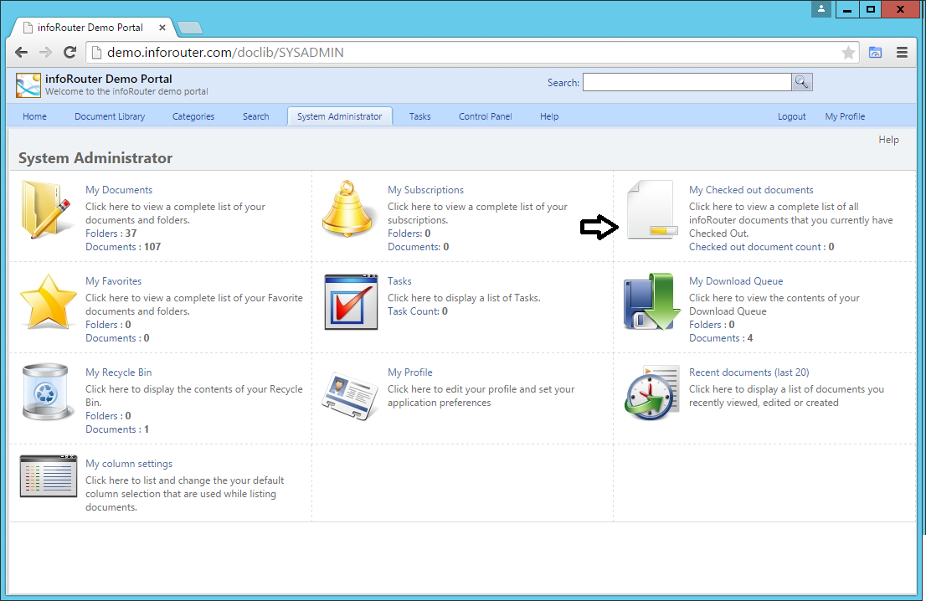Open the My Download Queue link

736,281
